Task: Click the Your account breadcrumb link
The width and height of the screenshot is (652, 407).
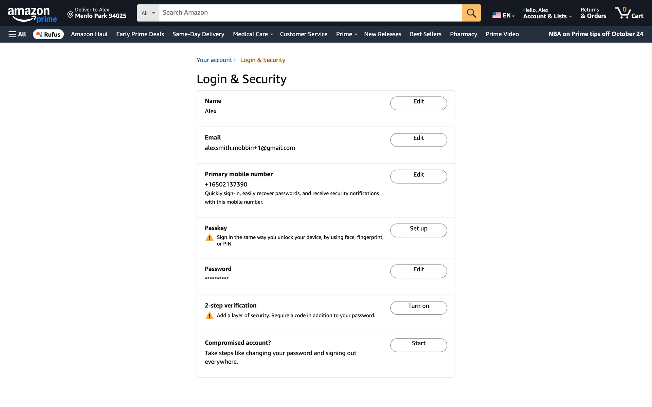Action: click(214, 60)
